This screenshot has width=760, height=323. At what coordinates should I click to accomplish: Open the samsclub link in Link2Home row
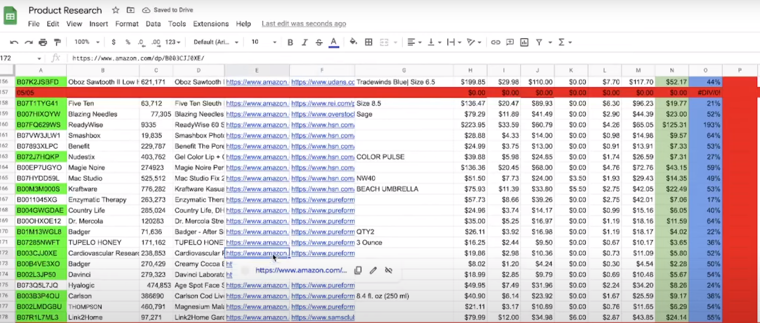tap(323, 317)
